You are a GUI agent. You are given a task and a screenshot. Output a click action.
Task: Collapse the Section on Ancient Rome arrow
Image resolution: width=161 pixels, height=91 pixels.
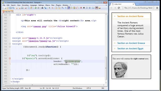(115, 16)
